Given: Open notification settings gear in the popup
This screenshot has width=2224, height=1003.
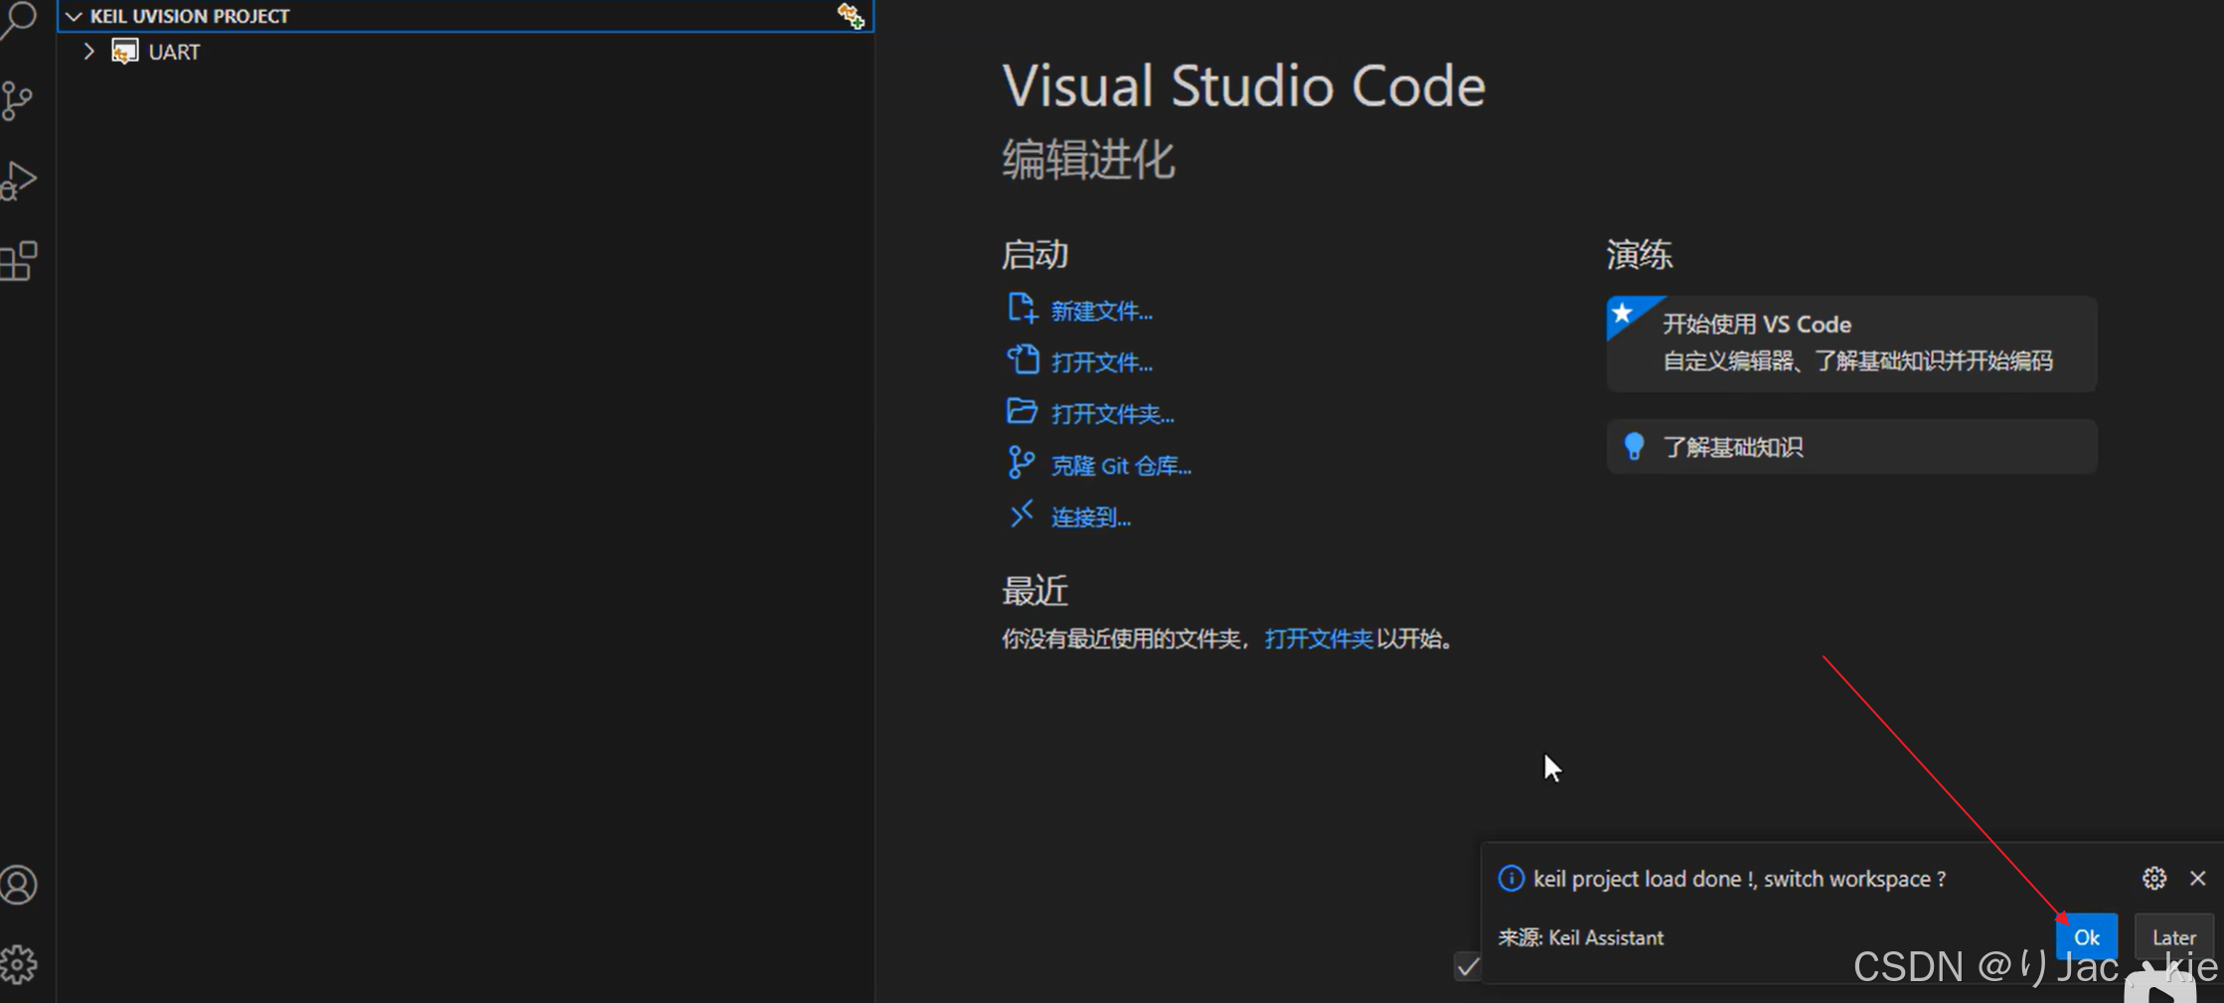Looking at the screenshot, I should [2153, 878].
